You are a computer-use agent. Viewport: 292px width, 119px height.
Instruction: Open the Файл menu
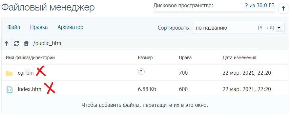point(14,27)
